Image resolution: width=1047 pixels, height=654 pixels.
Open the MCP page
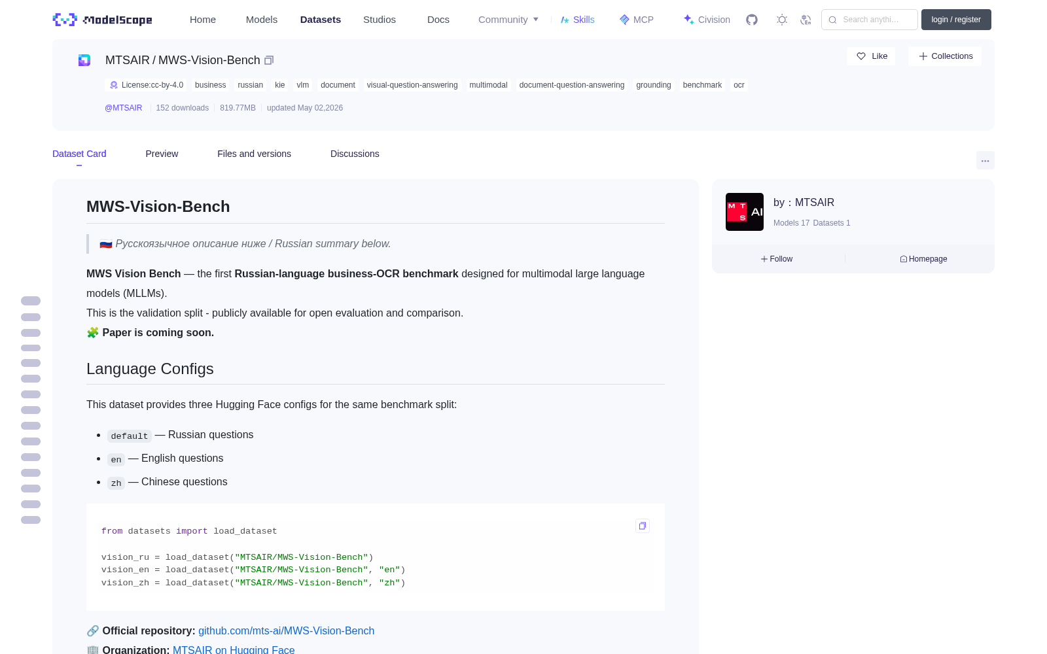coord(637,20)
